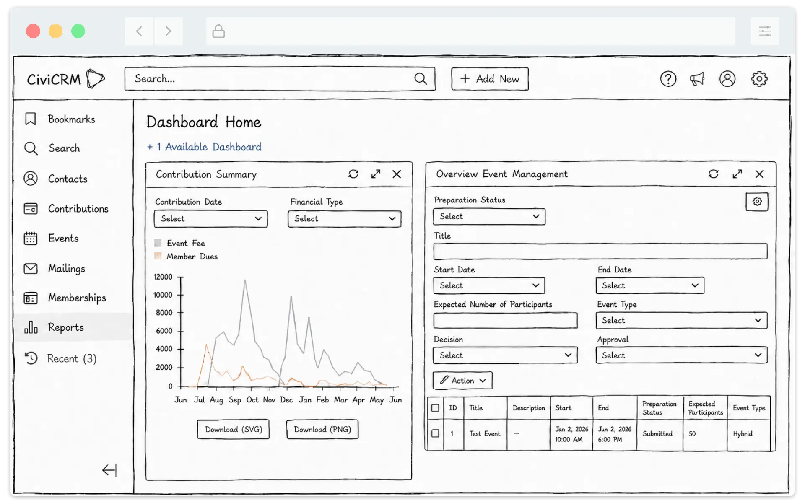Open the settings gear in top bar
805x503 pixels.
pos(759,79)
